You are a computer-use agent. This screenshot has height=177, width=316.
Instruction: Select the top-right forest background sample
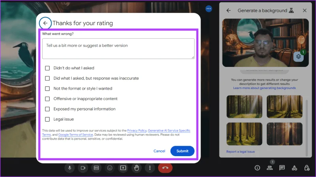click(x=284, y=107)
